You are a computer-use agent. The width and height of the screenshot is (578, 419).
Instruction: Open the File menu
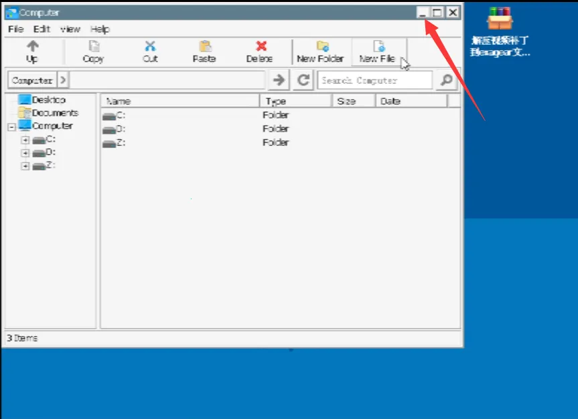point(15,29)
